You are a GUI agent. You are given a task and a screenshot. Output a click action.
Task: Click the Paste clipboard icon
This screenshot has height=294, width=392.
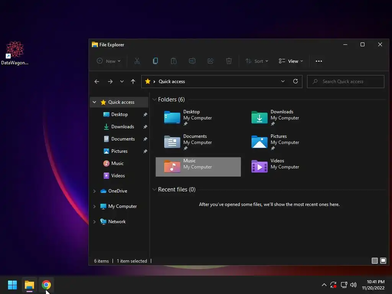click(x=174, y=61)
